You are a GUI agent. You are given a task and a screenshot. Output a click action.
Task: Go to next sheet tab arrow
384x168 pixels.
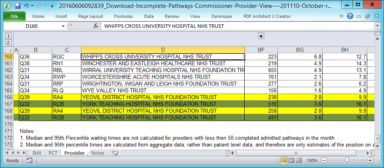click(18, 153)
